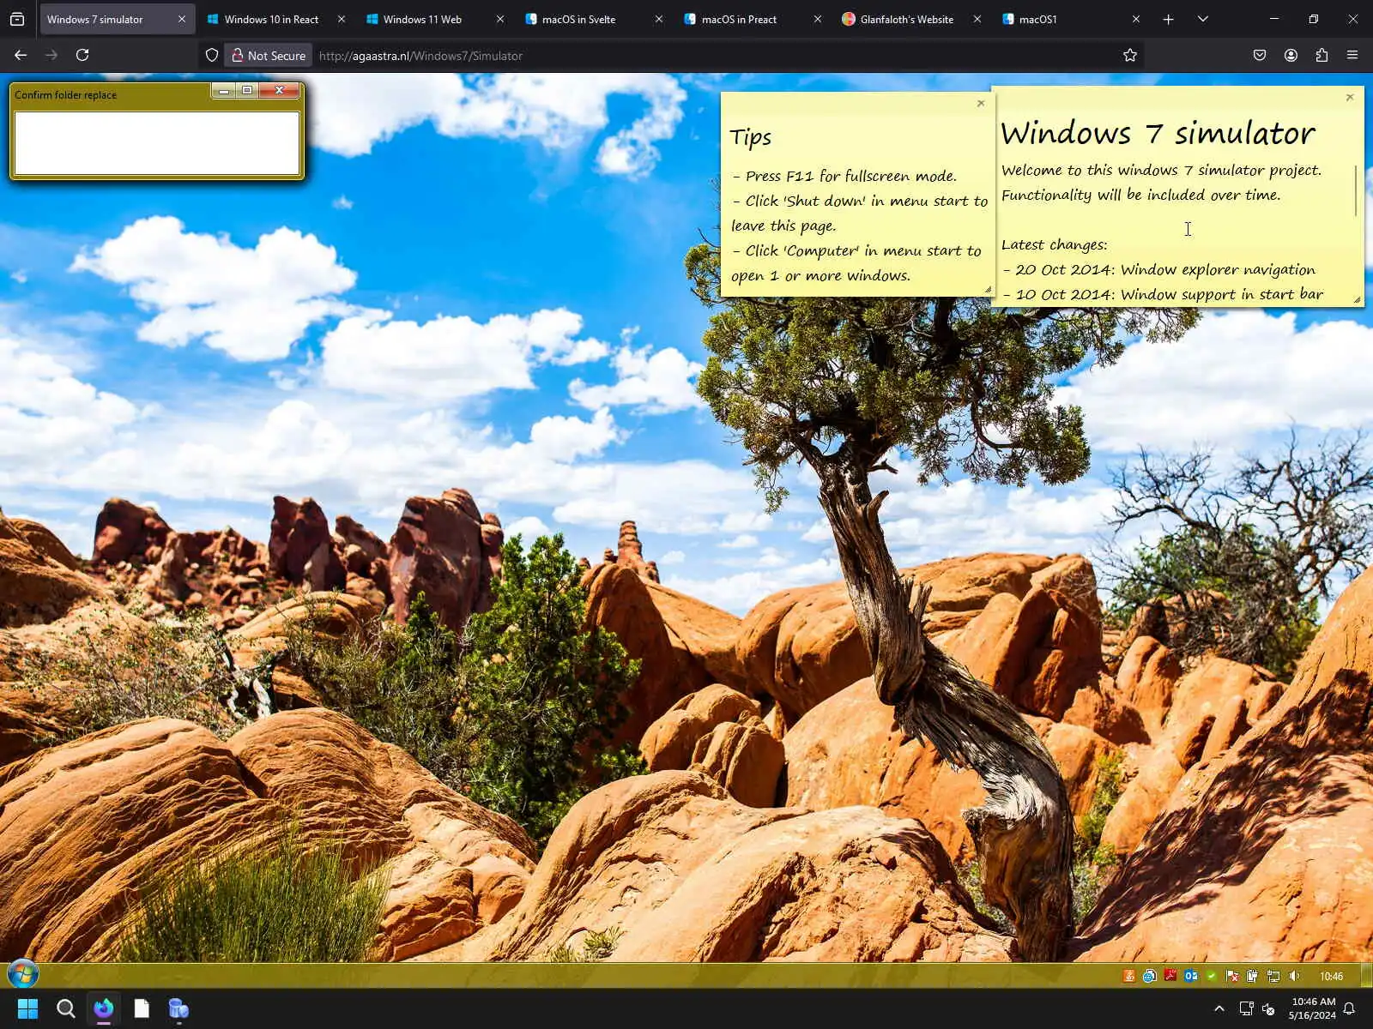Click the 'Tips' heading text

(x=751, y=137)
